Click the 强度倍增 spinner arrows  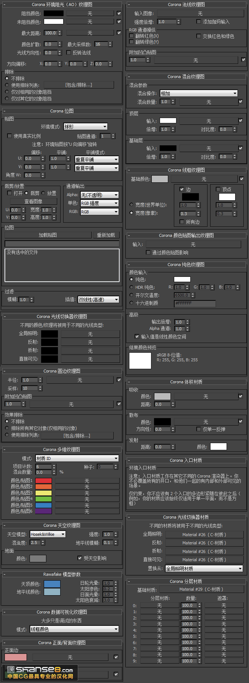click(178, 22)
